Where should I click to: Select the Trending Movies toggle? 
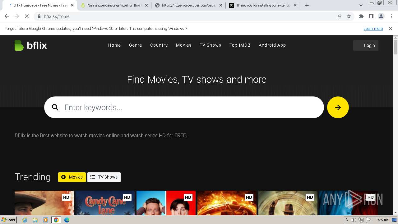pos(72,177)
